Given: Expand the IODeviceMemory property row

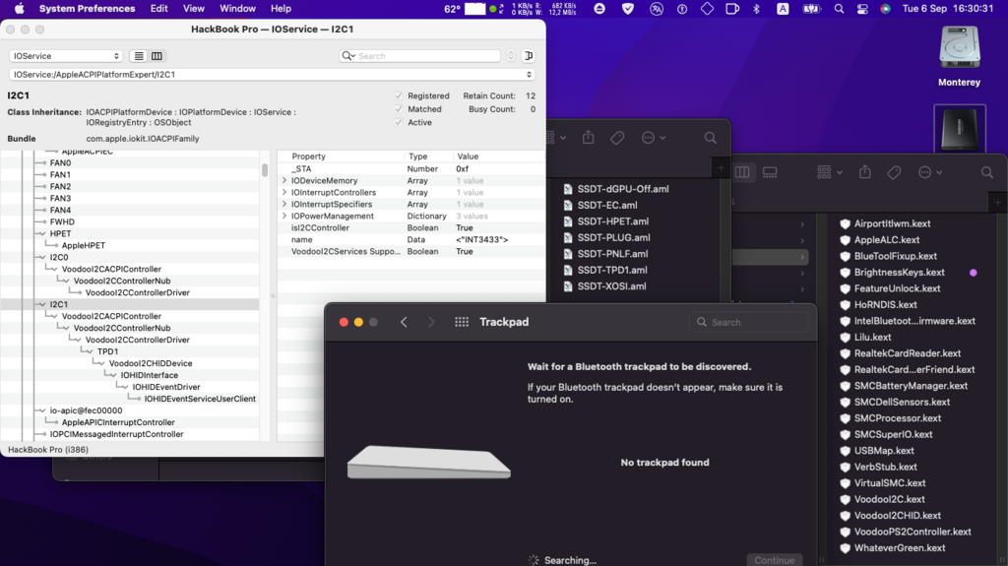Looking at the screenshot, I should (x=284, y=181).
